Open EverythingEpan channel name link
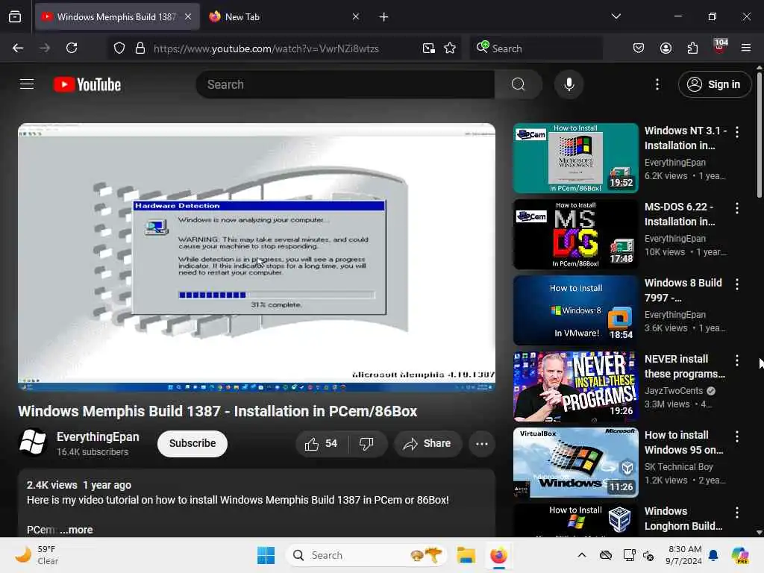The width and height of the screenshot is (764, 573). coord(98,436)
